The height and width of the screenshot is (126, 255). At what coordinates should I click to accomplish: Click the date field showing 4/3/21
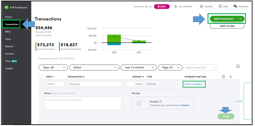[55, 84]
